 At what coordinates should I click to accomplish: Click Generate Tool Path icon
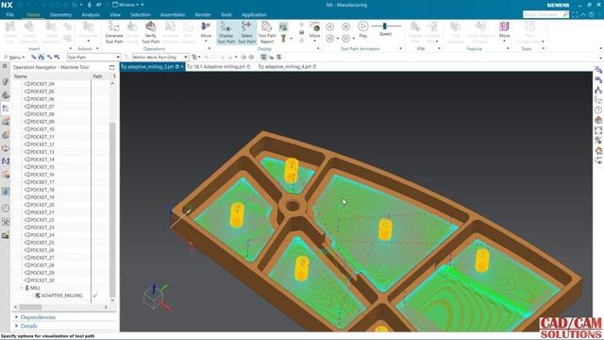point(114,32)
